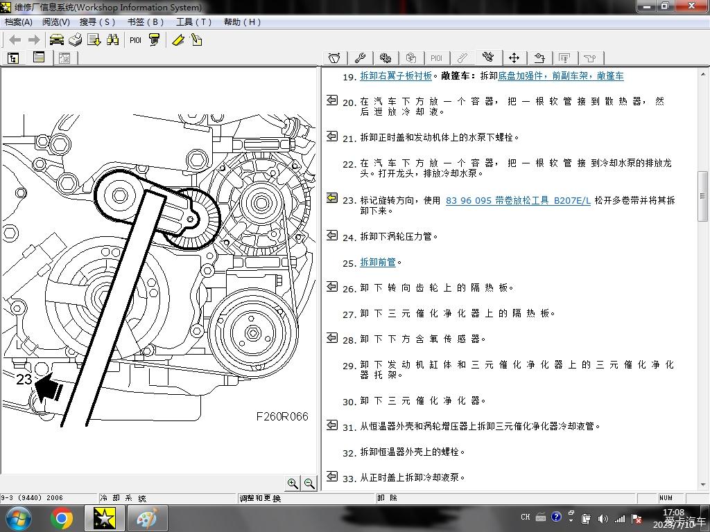Click the vertical scrollbar thumb in text pane
Viewport: 710px width, 532px height.
point(703,196)
